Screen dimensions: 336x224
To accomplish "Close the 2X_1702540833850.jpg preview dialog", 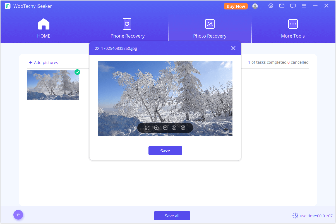I will 233,48.
